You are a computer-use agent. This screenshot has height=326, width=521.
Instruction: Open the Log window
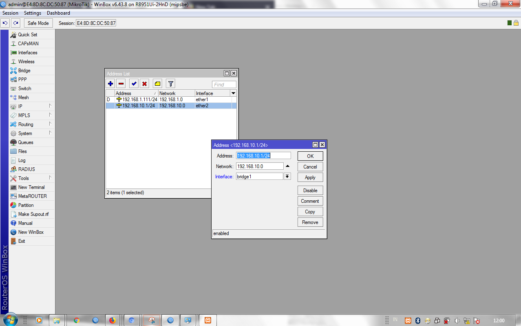[x=32, y=160]
